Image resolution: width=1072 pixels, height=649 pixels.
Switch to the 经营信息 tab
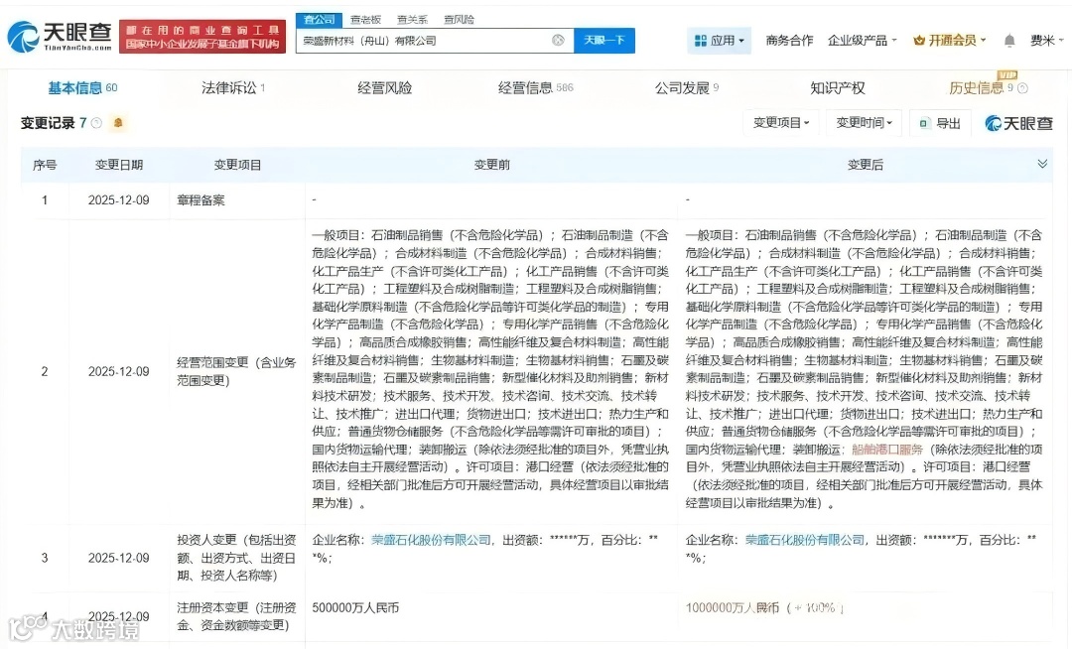tap(535, 88)
